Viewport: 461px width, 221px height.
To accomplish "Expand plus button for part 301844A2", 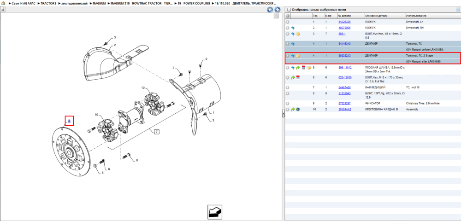I will pyautogui.click(x=288, y=110).
